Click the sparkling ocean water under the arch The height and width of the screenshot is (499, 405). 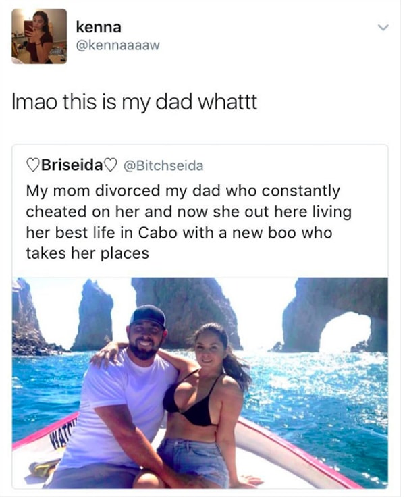click(x=344, y=378)
